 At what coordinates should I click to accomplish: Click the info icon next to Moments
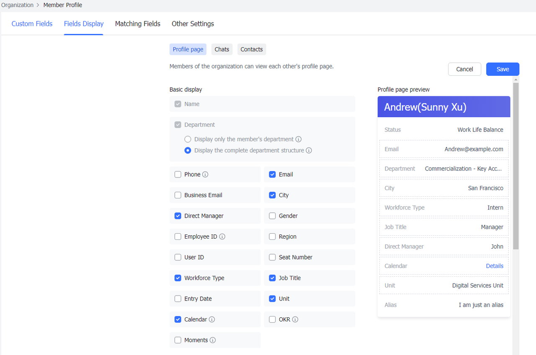(214, 340)
